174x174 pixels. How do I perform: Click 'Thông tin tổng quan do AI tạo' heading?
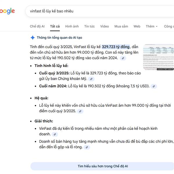(59, 38)
